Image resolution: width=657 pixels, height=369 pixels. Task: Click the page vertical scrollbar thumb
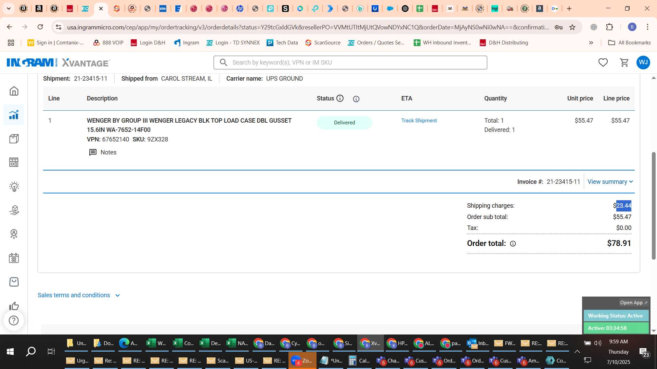654,205
